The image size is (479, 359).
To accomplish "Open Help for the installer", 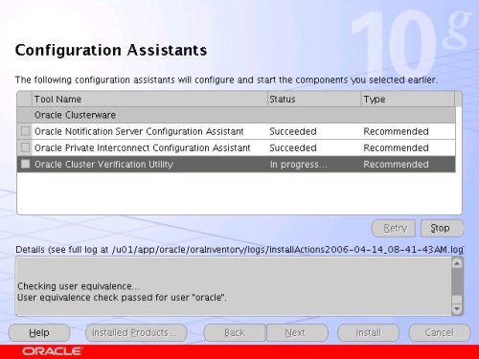I will click(x=39, y=333).
